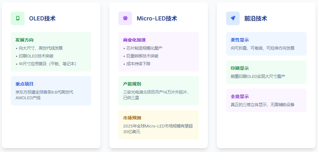
Task: Click the text 向可折叠、可卷曲、可拉伸方向发展
Action: click(263, 48)
